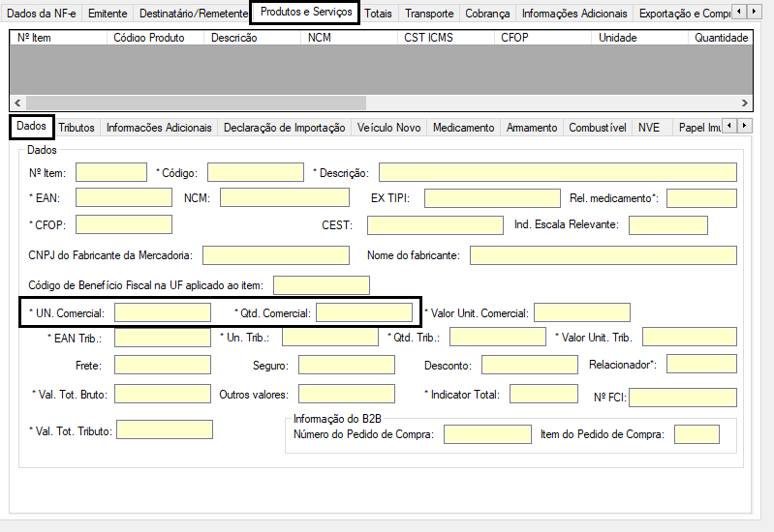Screen dimensions: 774x532
Task: Open the Cobrança tab
Action: pos(487,14)
